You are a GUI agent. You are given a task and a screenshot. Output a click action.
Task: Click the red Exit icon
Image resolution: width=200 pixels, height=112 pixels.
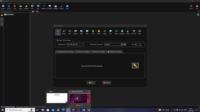[x=197, y=7]
